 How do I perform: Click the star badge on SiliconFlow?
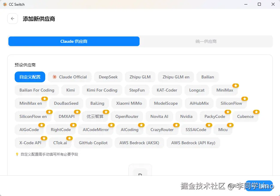[x=245, y=99]
